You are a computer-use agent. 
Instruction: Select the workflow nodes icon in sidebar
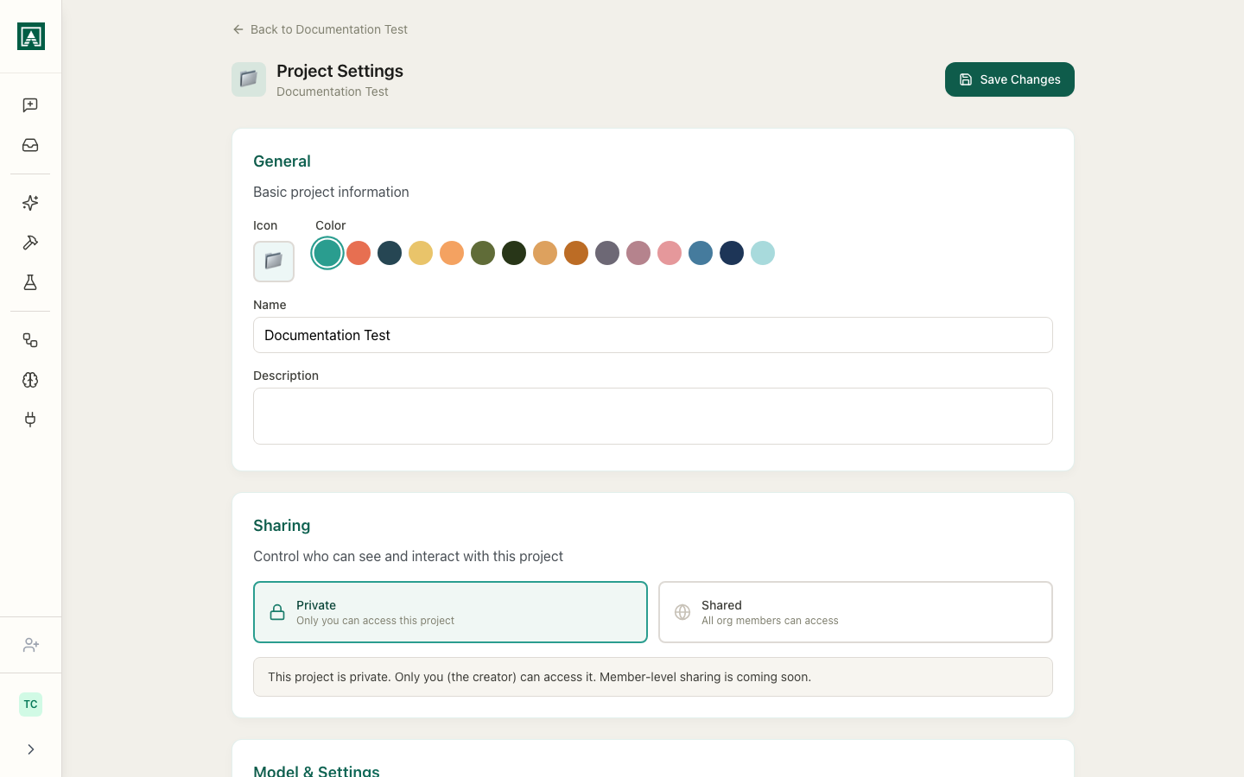(x=30, y=340)
